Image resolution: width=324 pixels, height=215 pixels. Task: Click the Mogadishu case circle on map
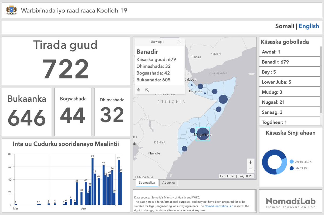point(203,134)
